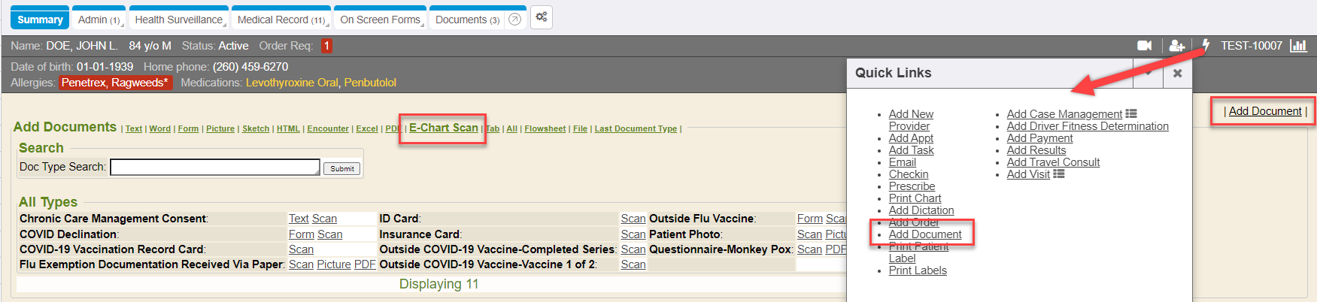The width and height of the screenshot is (1317, 302).
Task: Collapse Quick Links with the chevron
Action: (1148, 73)
